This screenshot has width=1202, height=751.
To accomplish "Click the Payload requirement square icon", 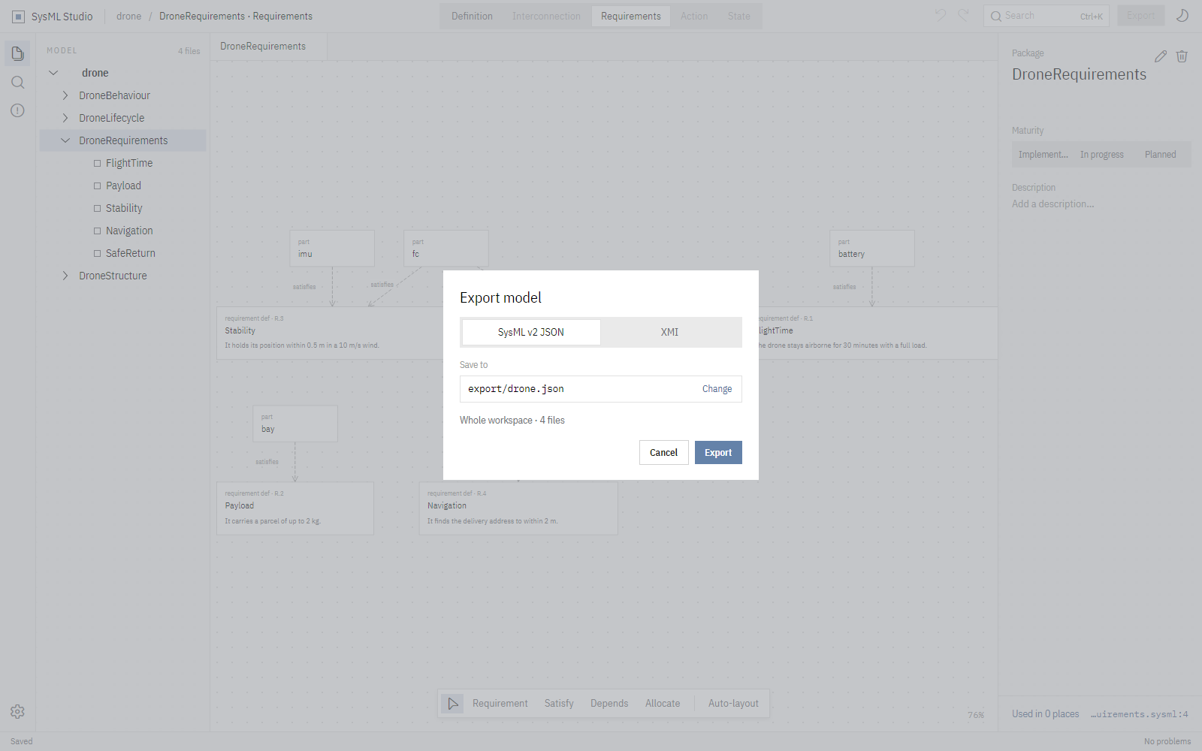I will 97,185.
